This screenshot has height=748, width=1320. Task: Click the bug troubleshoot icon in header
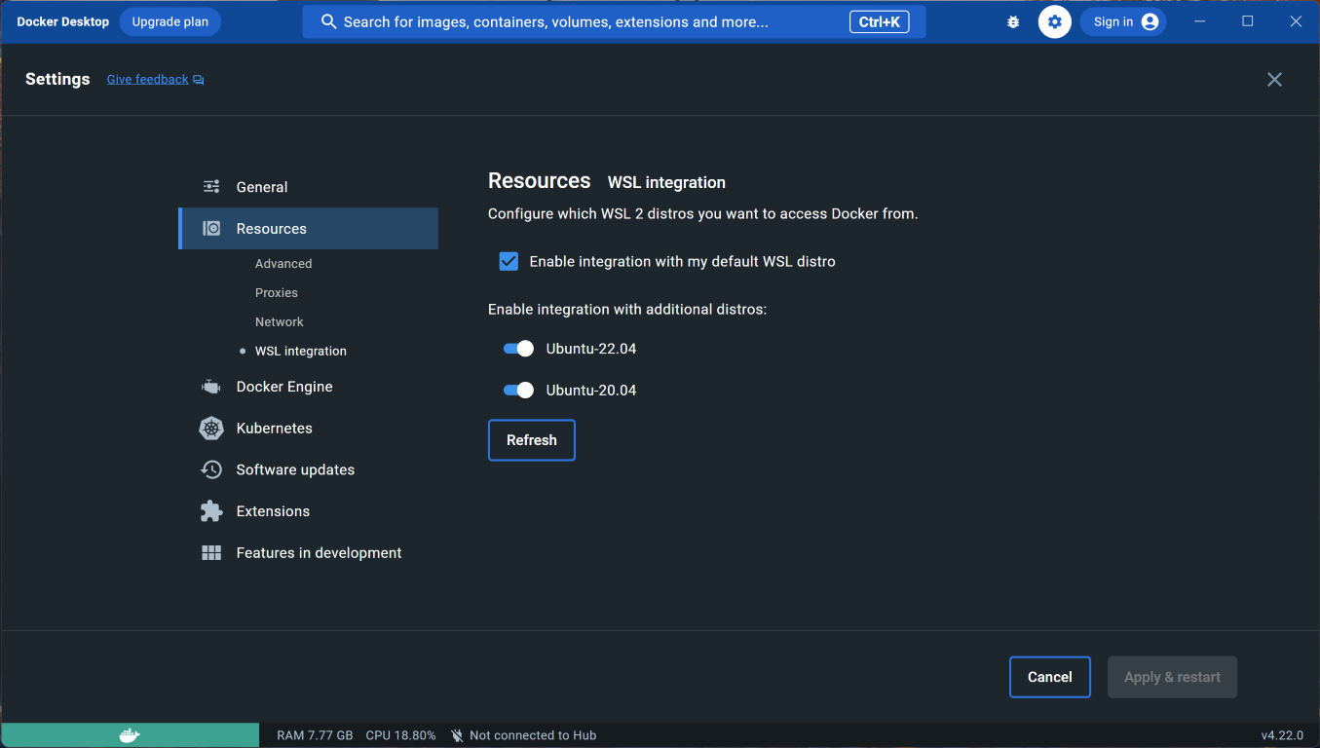(x=1013, y=21)
